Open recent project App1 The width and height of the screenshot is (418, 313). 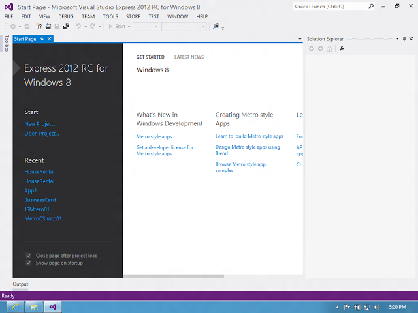[31, 190]
